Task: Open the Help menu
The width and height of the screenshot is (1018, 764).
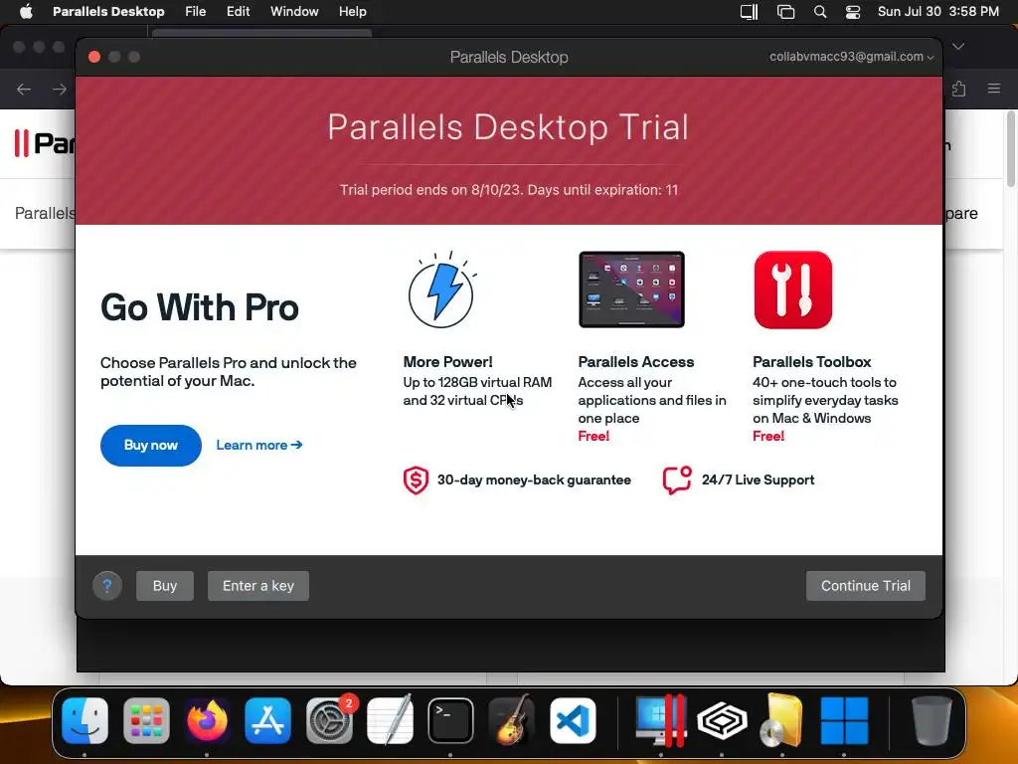Action: [x=353, y=12]
